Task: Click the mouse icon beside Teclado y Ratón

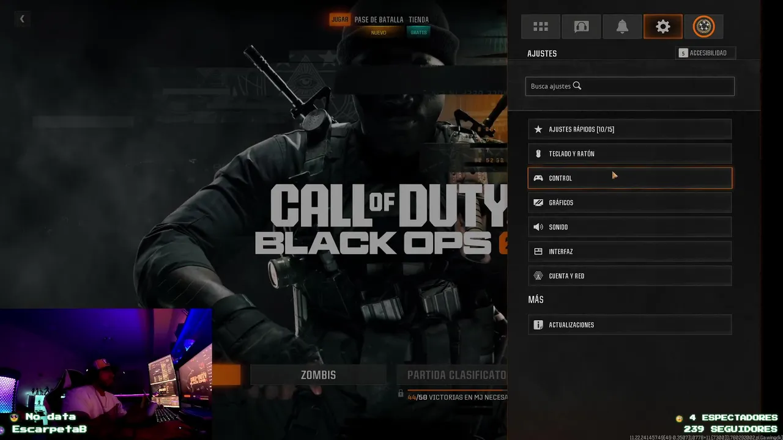Action: (538, 154)
